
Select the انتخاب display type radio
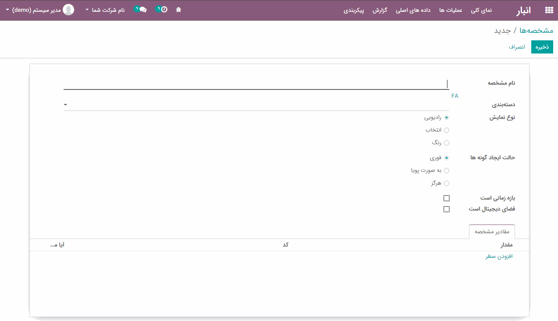click(447, 130)
